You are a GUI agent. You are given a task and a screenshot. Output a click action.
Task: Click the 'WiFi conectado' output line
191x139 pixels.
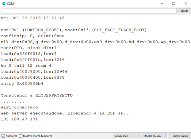tap(19, 107)
